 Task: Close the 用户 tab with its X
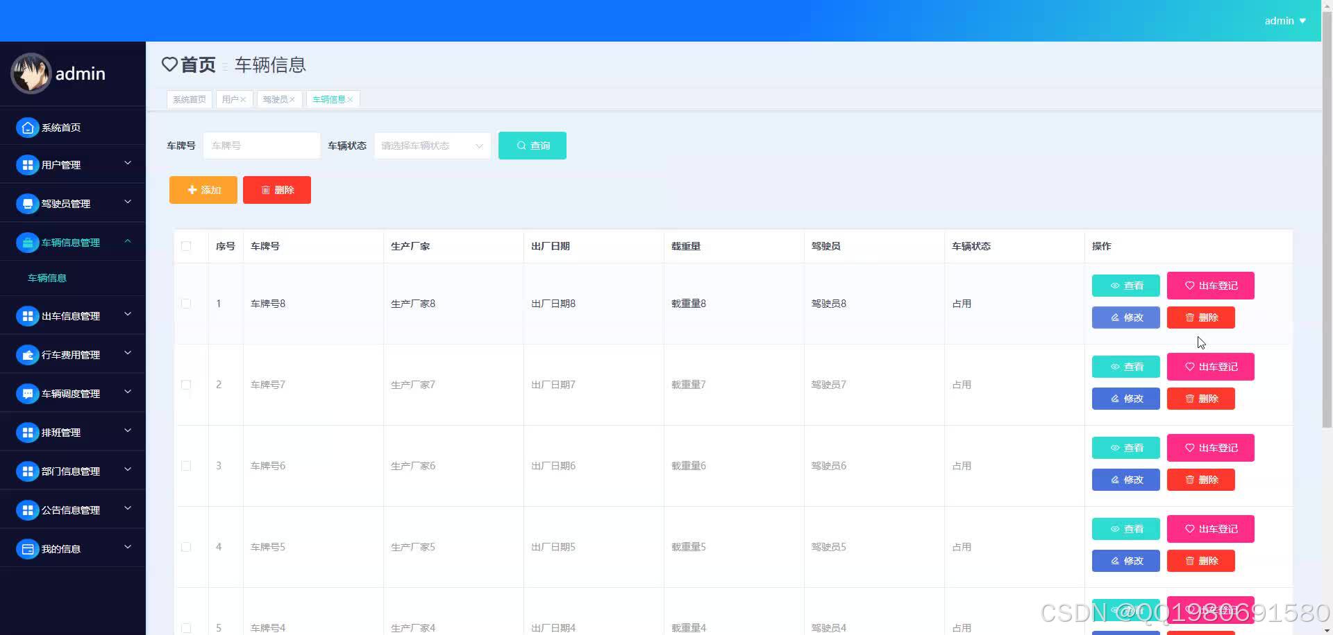click(243, 100)
